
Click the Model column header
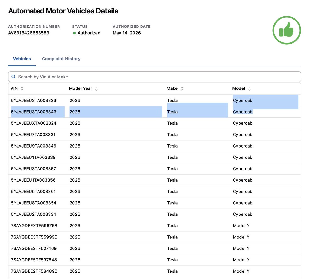pyautogui.click(x=239, y=88)
